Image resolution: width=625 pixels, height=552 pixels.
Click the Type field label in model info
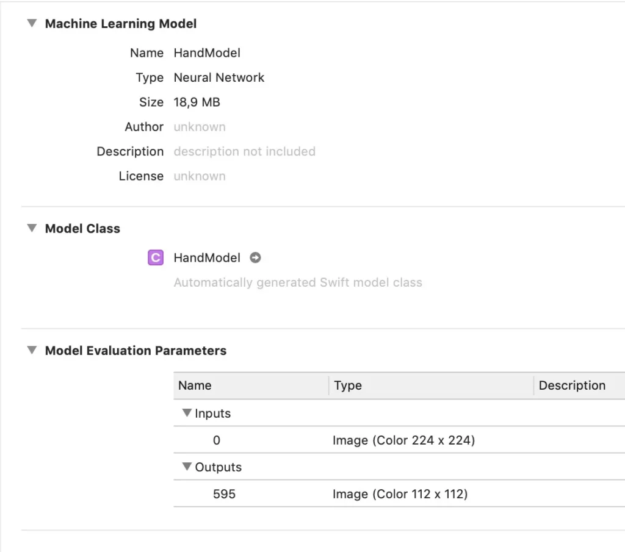coord(150,77)
